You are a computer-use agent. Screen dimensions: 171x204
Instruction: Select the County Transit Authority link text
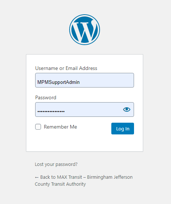coord(60,184)
